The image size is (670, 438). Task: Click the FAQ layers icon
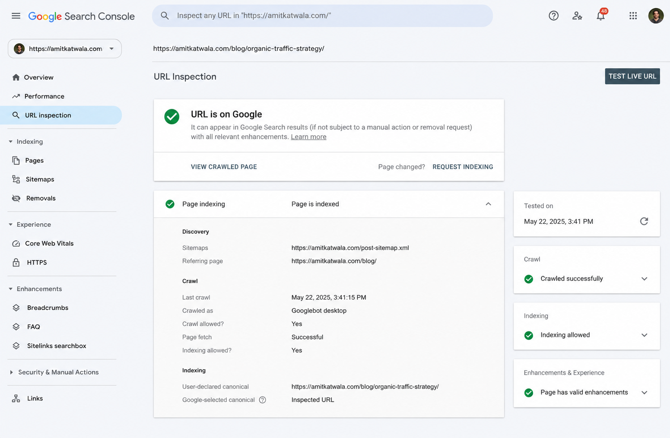pyautogui.click(x=16, y=327)
